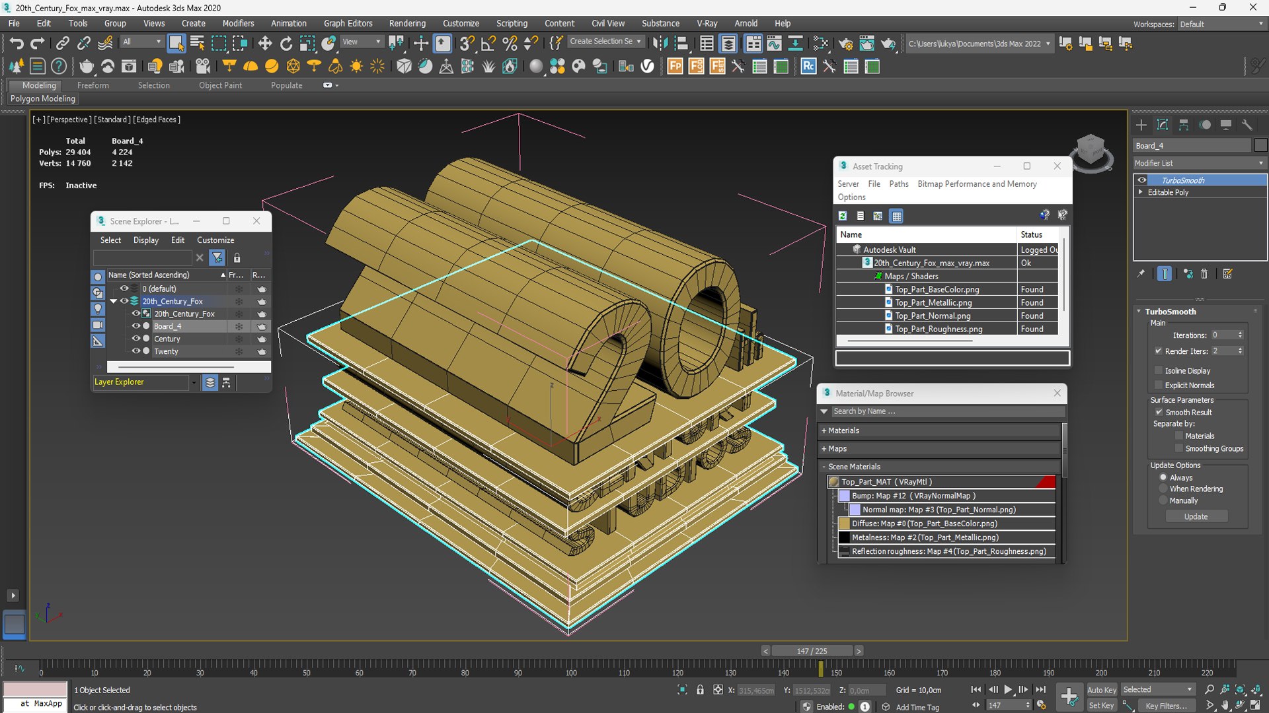Image resolution: width=1269 pixels, height=713 pixels.
Task: Click the Board_4 object color swatch
Action: [1261, 145]
